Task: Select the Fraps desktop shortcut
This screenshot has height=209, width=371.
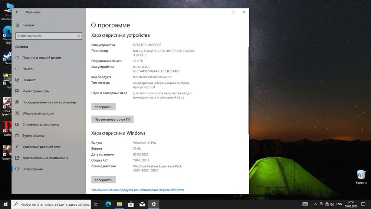Action: (7, 81)
